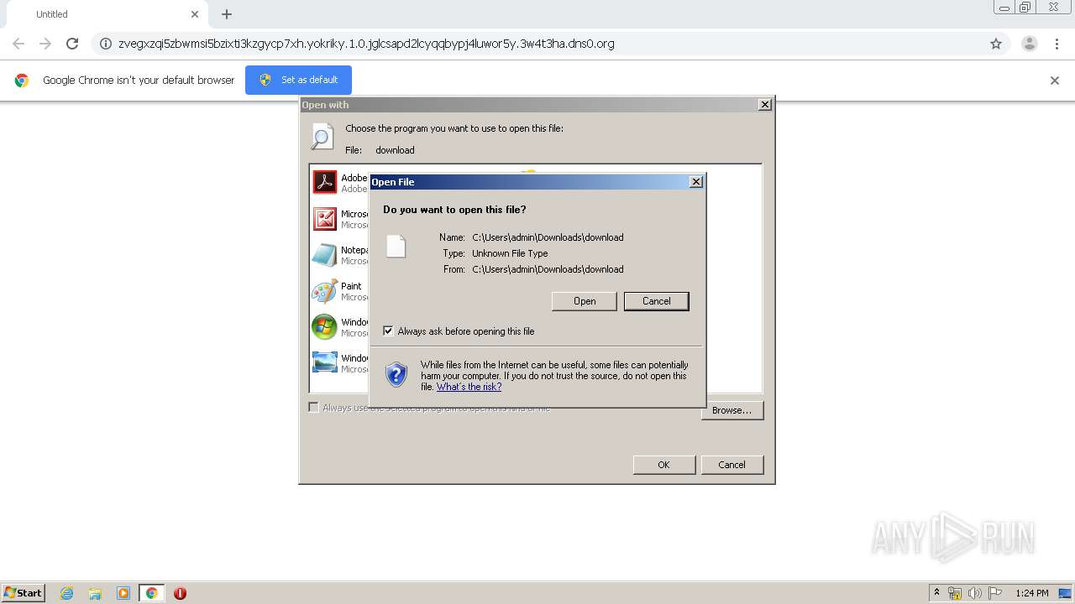Bookmark this page with the star icon
Viewport: 1075px width, 604px height.
(996, 44)
